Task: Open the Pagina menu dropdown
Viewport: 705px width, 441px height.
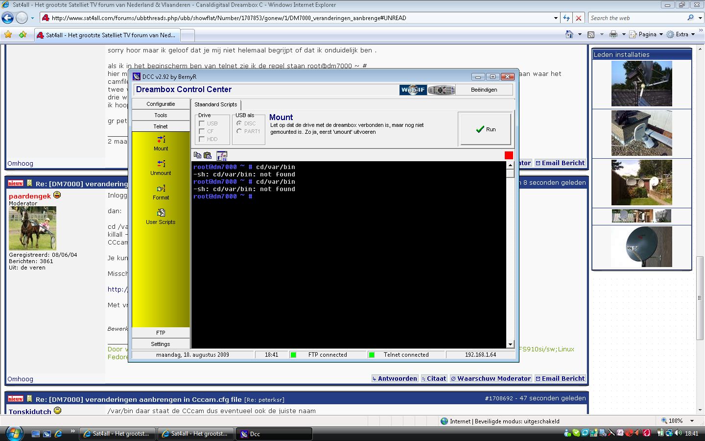Action: pos(646,34)
